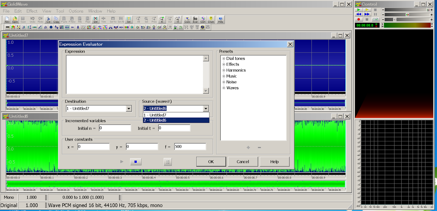Click the Cut scissors toolbar icon
This screenshot has width=437, height=211.
[x=48, y=20]
